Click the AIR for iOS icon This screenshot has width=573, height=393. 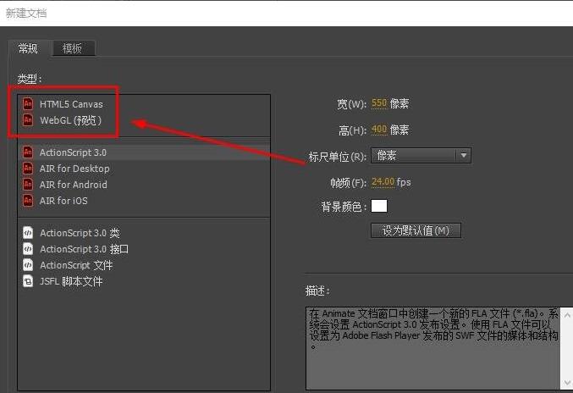click(x=28, y=201)
